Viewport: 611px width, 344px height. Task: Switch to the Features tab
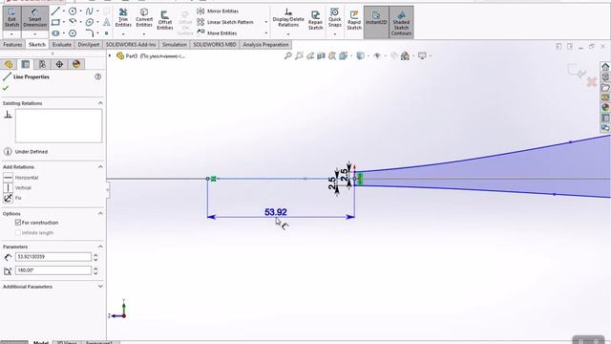tap(12, 45)
